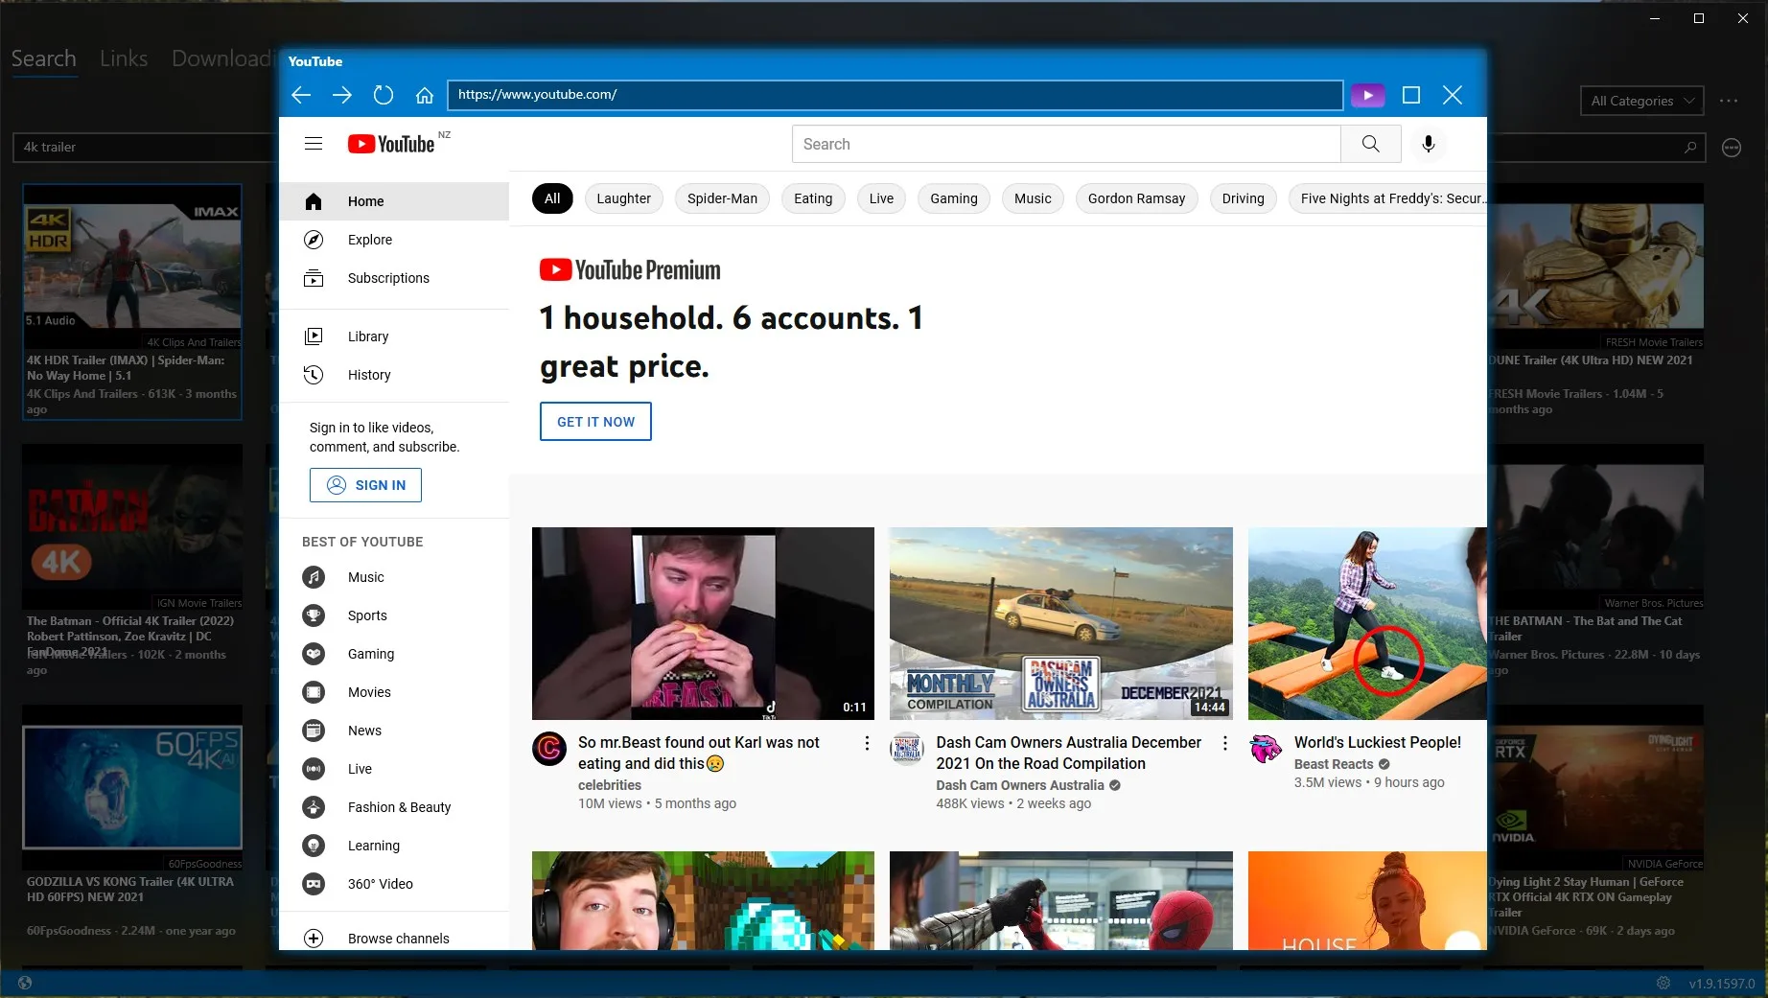Click the YouTube search input field
The width and height of the screenshot is (1768, 998).
pyautogui.click(x=1066, y=144)
